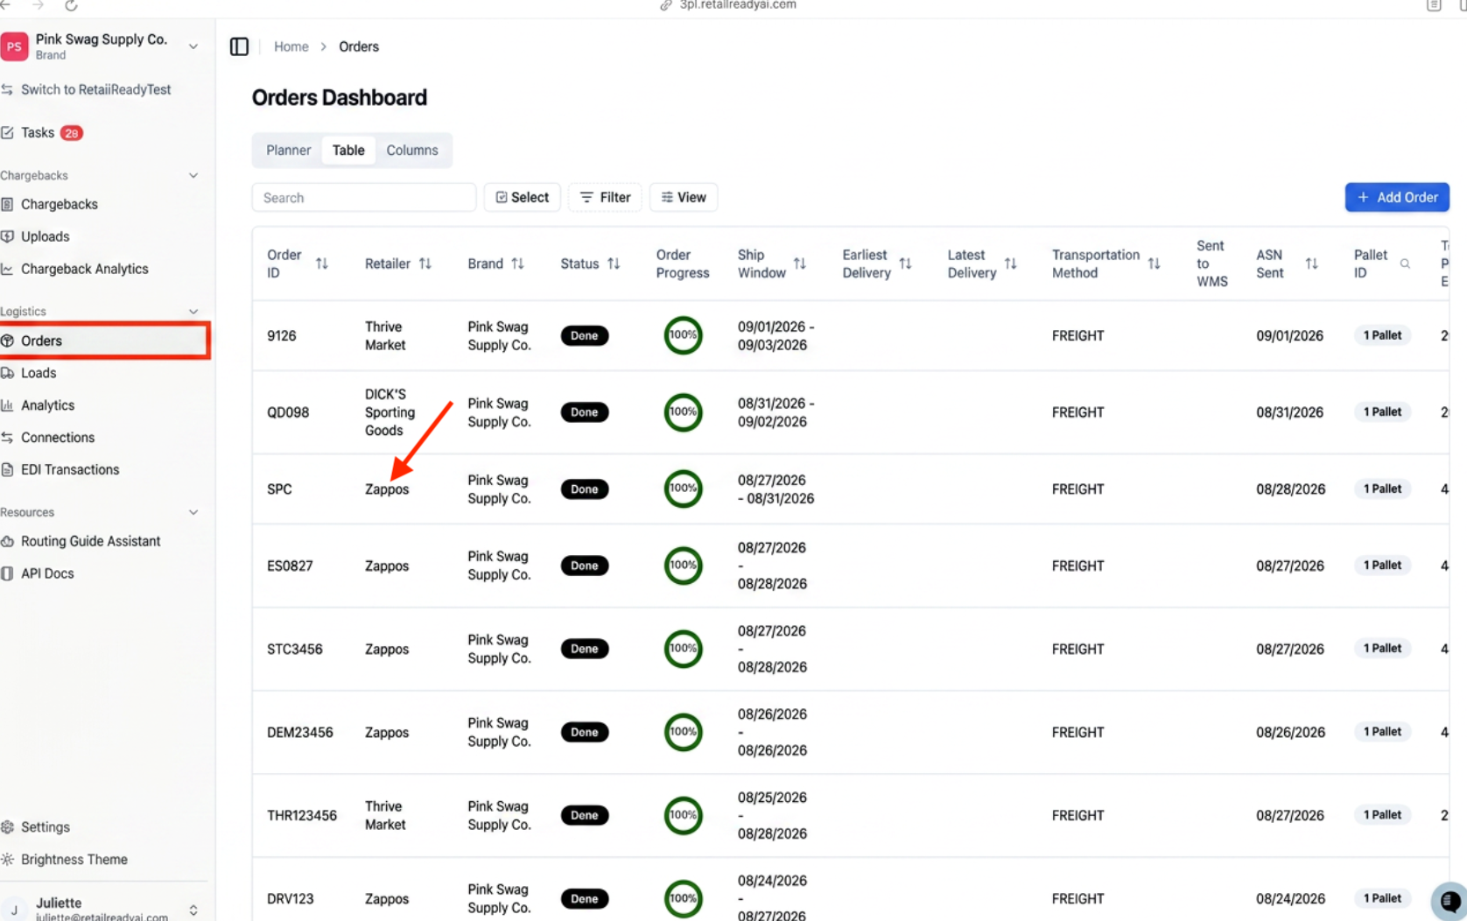Viewport: 1467px width, 921px height.
Task: Collapse the Resources section
Action: coord(193,512)
